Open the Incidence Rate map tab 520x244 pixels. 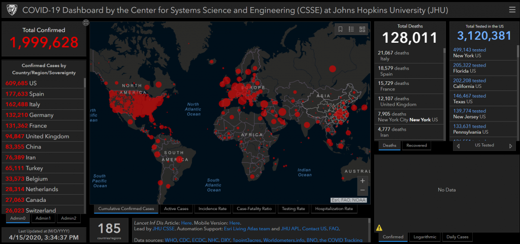point(213,209)
